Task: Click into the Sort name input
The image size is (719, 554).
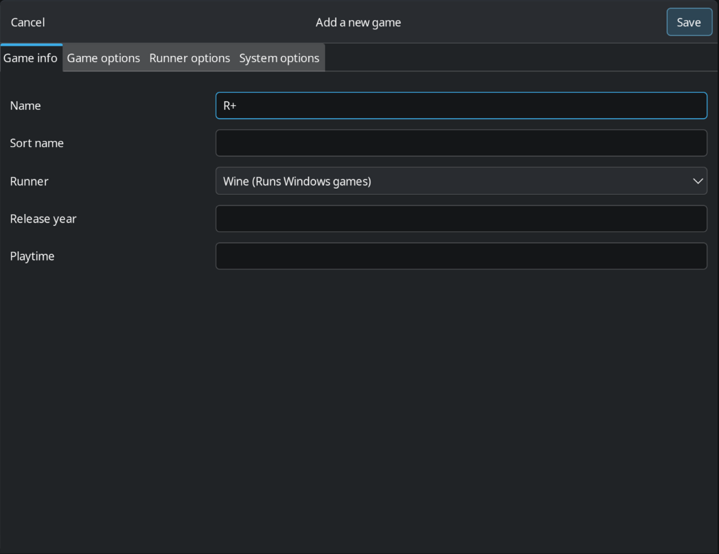Action: pyautogui.click(x=461, y=143)
